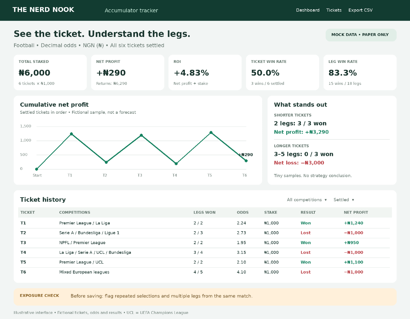Image resolution: width=410 pixels, height=319 pixels.
Task: Click the T3 data point on chart
Action: pos(141,135)
